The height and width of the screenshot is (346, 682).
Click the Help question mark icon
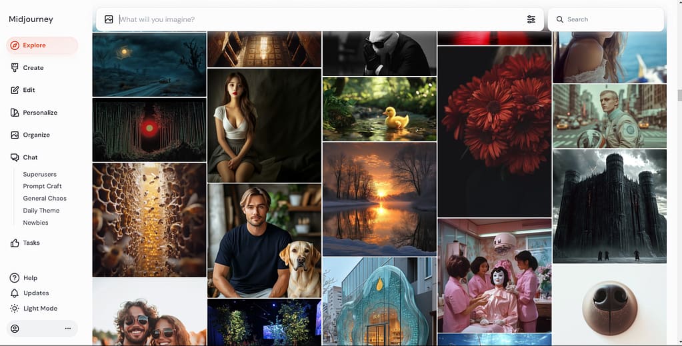pyautogui.click(x=15, y=278)
